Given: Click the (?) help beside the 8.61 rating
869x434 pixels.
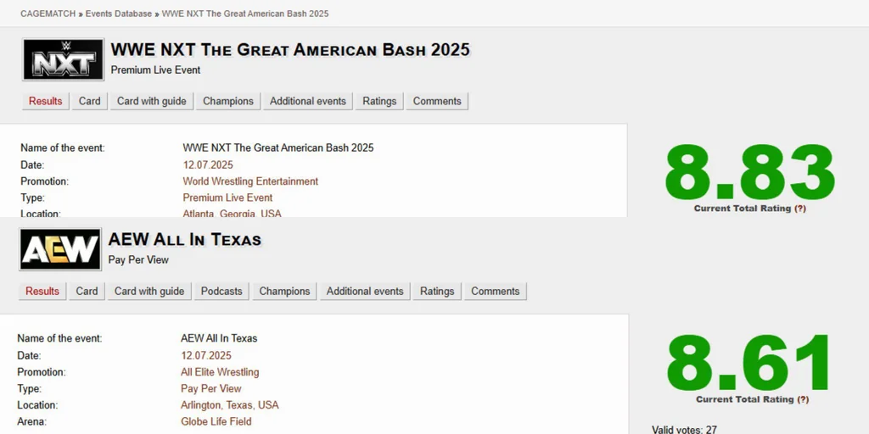Looking at the screenshot, I should coord(803,399).
